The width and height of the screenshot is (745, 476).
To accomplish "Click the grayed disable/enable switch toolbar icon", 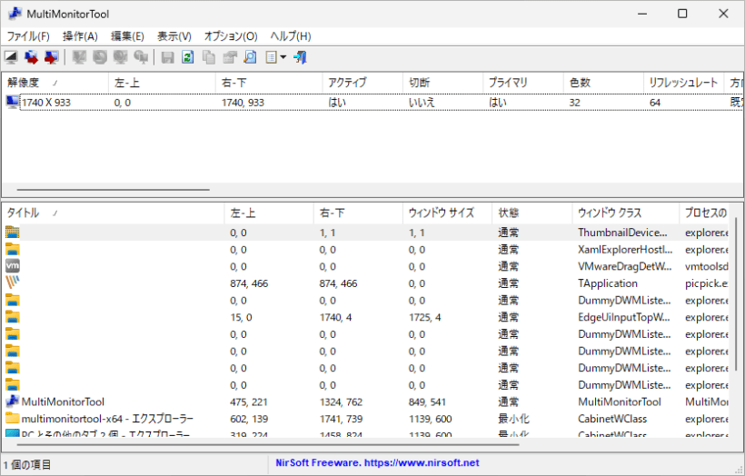I will point(120,57).
